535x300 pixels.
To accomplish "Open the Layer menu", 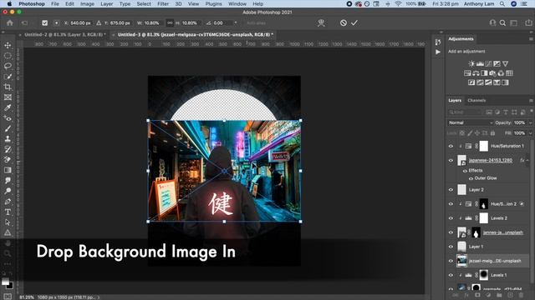I will pyautogui.click(x=106, y=3).
